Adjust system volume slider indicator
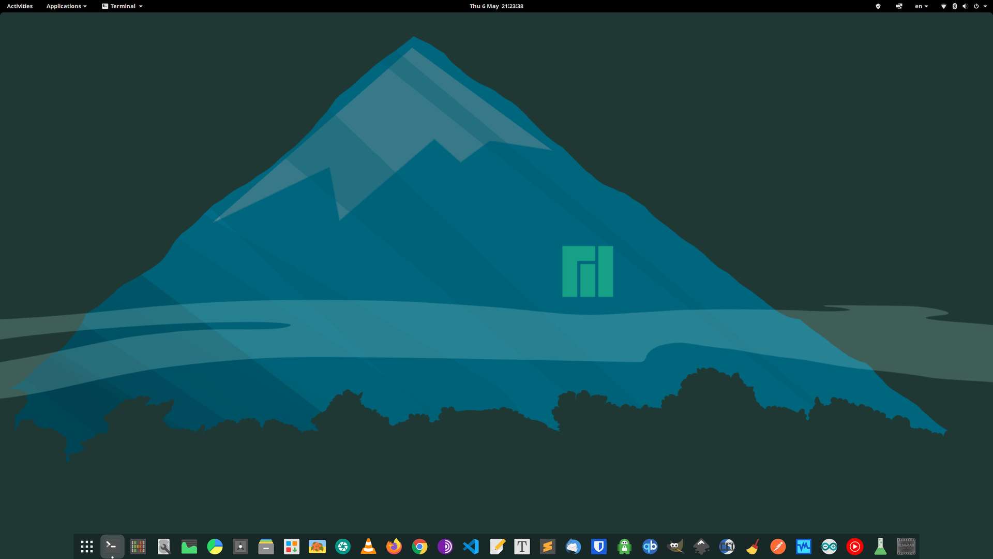This screenshot has height=559, width=993. click(x=965, y=6)
